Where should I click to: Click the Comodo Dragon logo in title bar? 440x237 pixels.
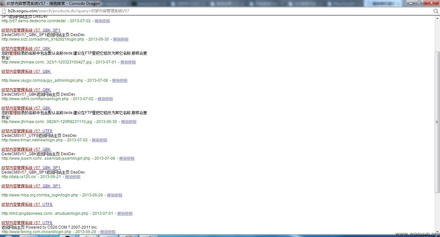click(x=3, y=3)
